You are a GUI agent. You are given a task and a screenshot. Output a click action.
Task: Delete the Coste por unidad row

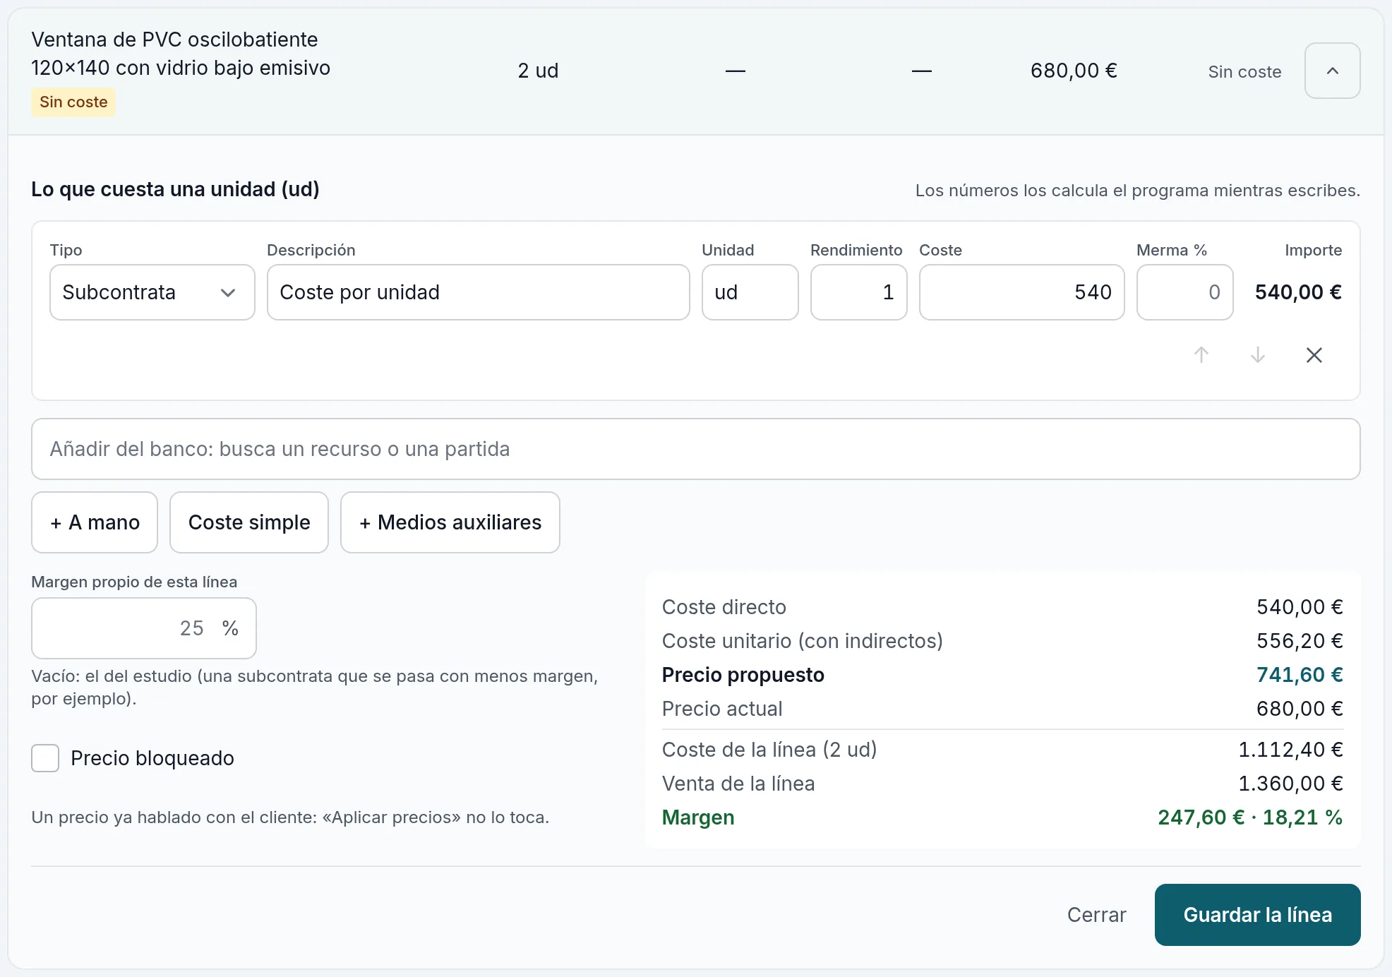(x=1314, y=354)
